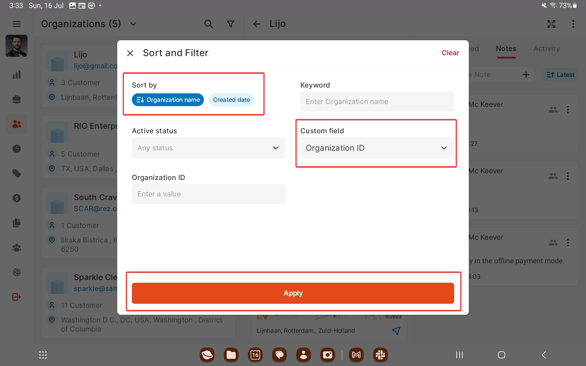The height and width of the screenshot is (366, 586).
Task: Close the Sort and Filter dialog
Action: (130, 53)
